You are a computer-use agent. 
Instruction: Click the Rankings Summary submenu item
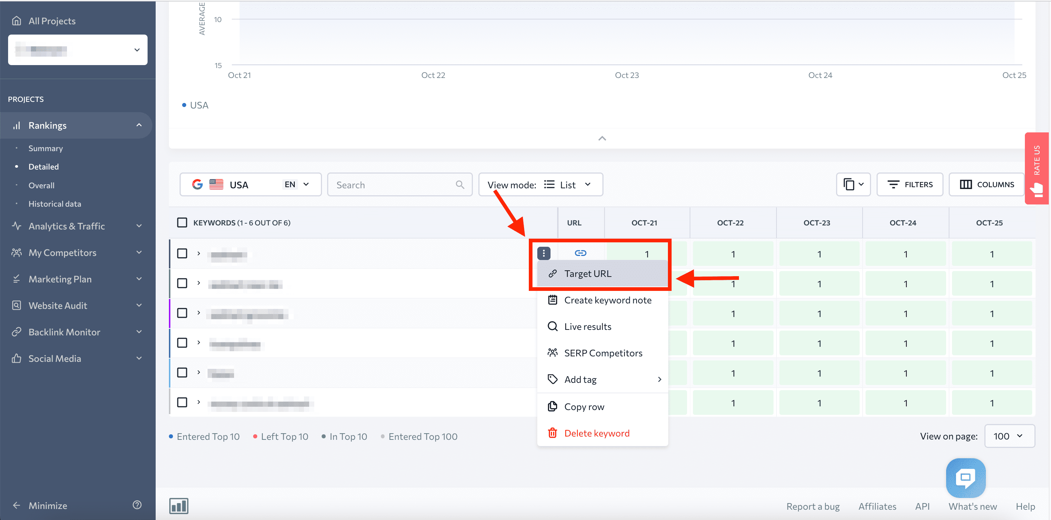point(45,148)
